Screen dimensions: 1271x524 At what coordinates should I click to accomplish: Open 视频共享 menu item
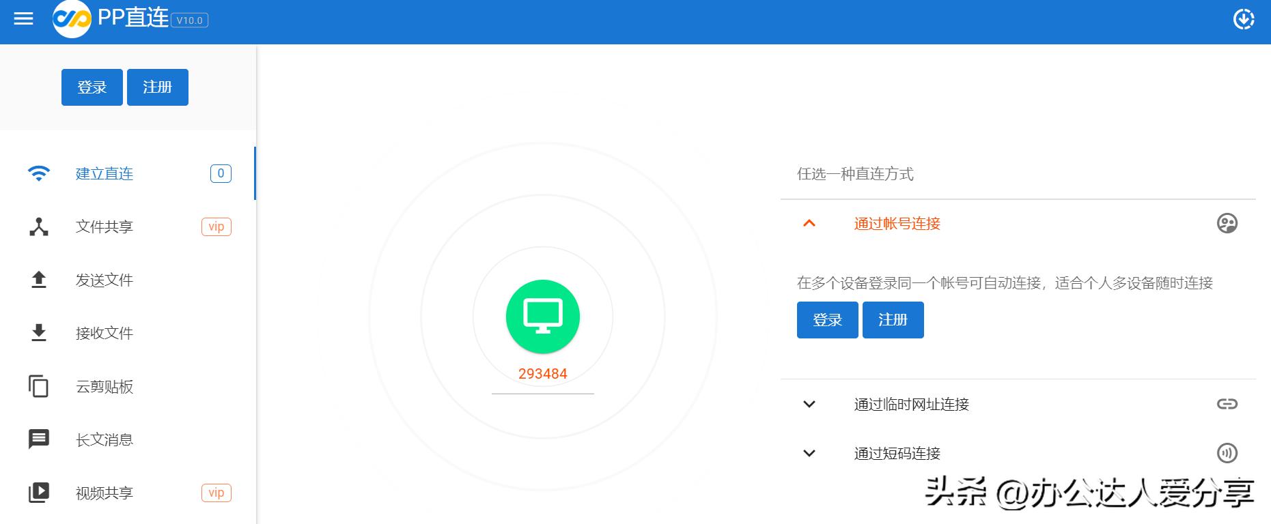coord(128,493)
